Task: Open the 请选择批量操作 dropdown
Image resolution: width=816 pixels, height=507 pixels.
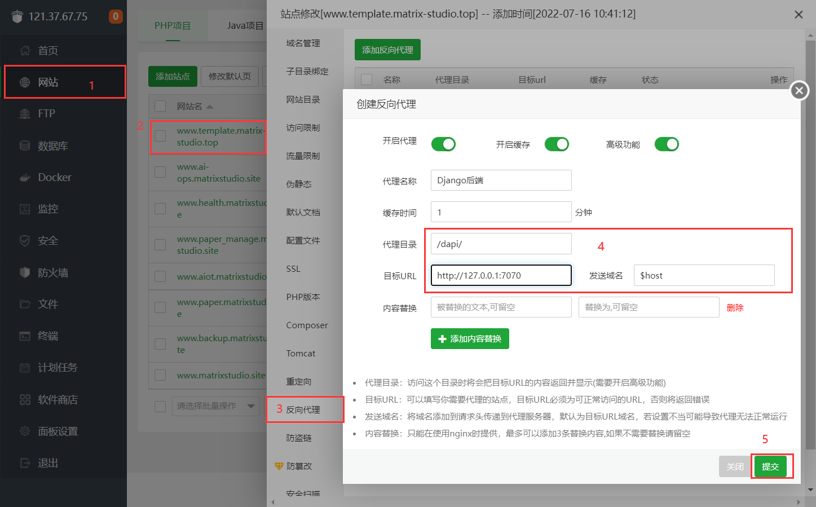Action: pos(215,406)
